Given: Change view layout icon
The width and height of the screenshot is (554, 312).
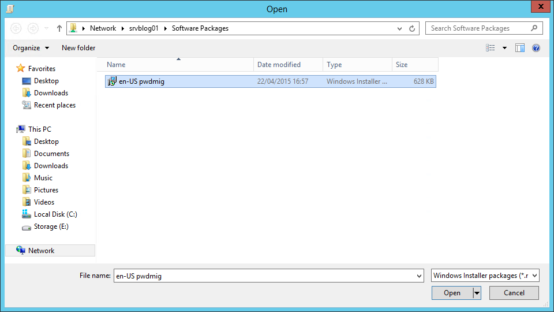Looking at the screenshot, I should [491, 48].
